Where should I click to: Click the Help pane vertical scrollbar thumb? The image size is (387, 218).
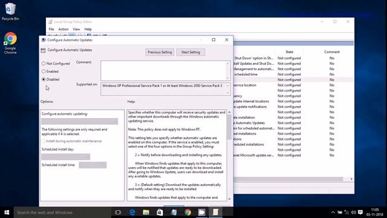[229, 128]
